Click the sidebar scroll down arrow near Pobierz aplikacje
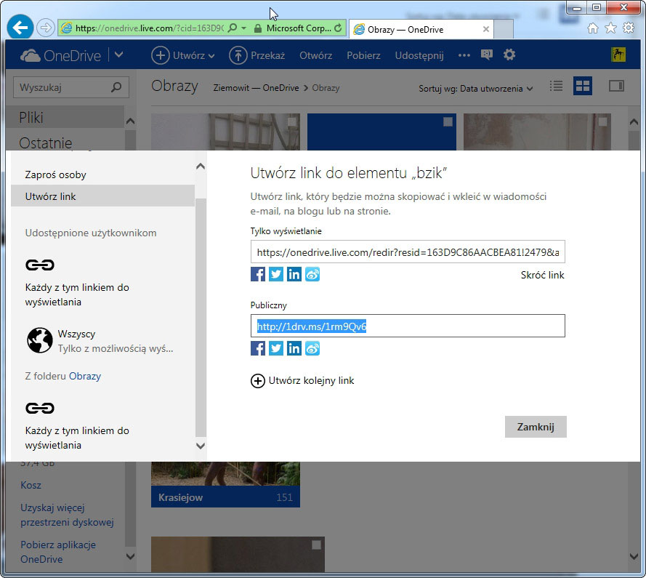Screen dimensions: 646x578 point(130,556)
